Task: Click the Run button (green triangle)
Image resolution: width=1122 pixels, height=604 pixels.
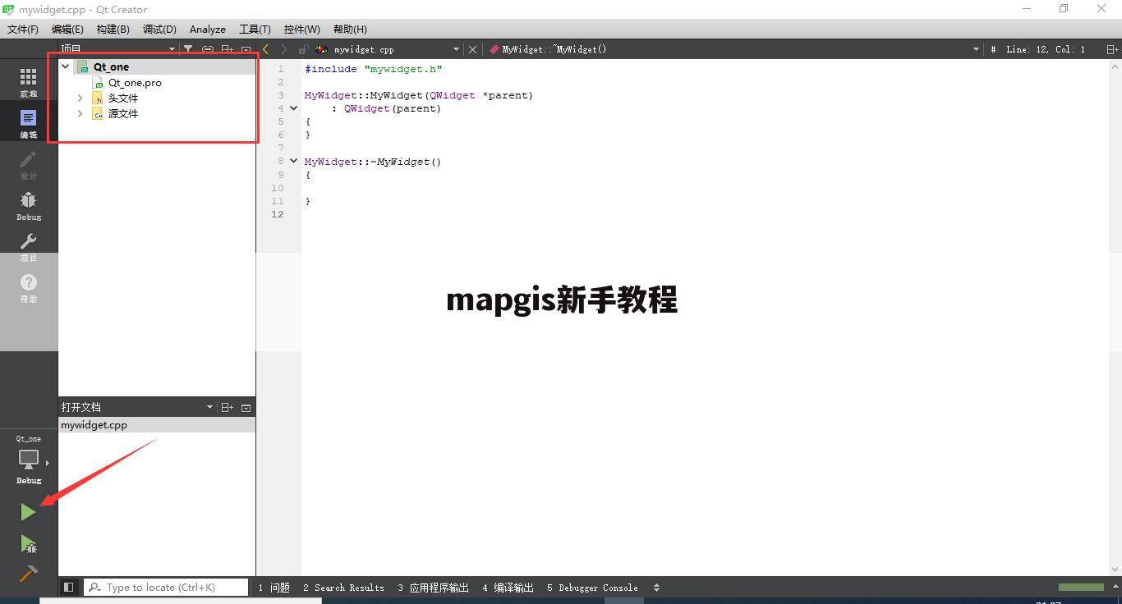Action: click(28, 511)
